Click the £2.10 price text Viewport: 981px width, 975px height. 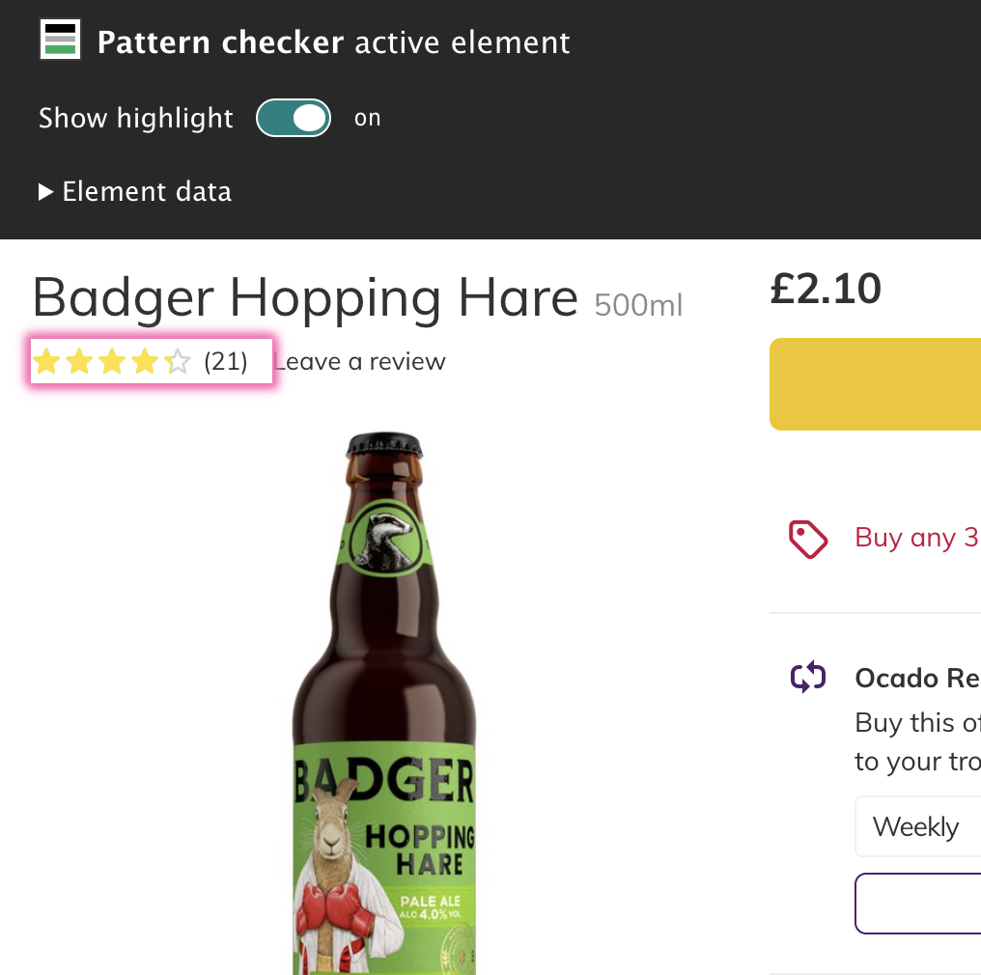point(826,290)
